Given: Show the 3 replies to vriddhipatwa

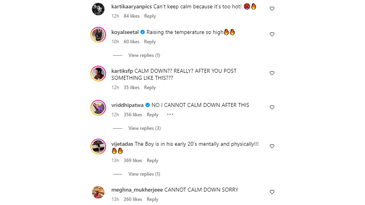Looking at the screenshot, I should (144, 128).
